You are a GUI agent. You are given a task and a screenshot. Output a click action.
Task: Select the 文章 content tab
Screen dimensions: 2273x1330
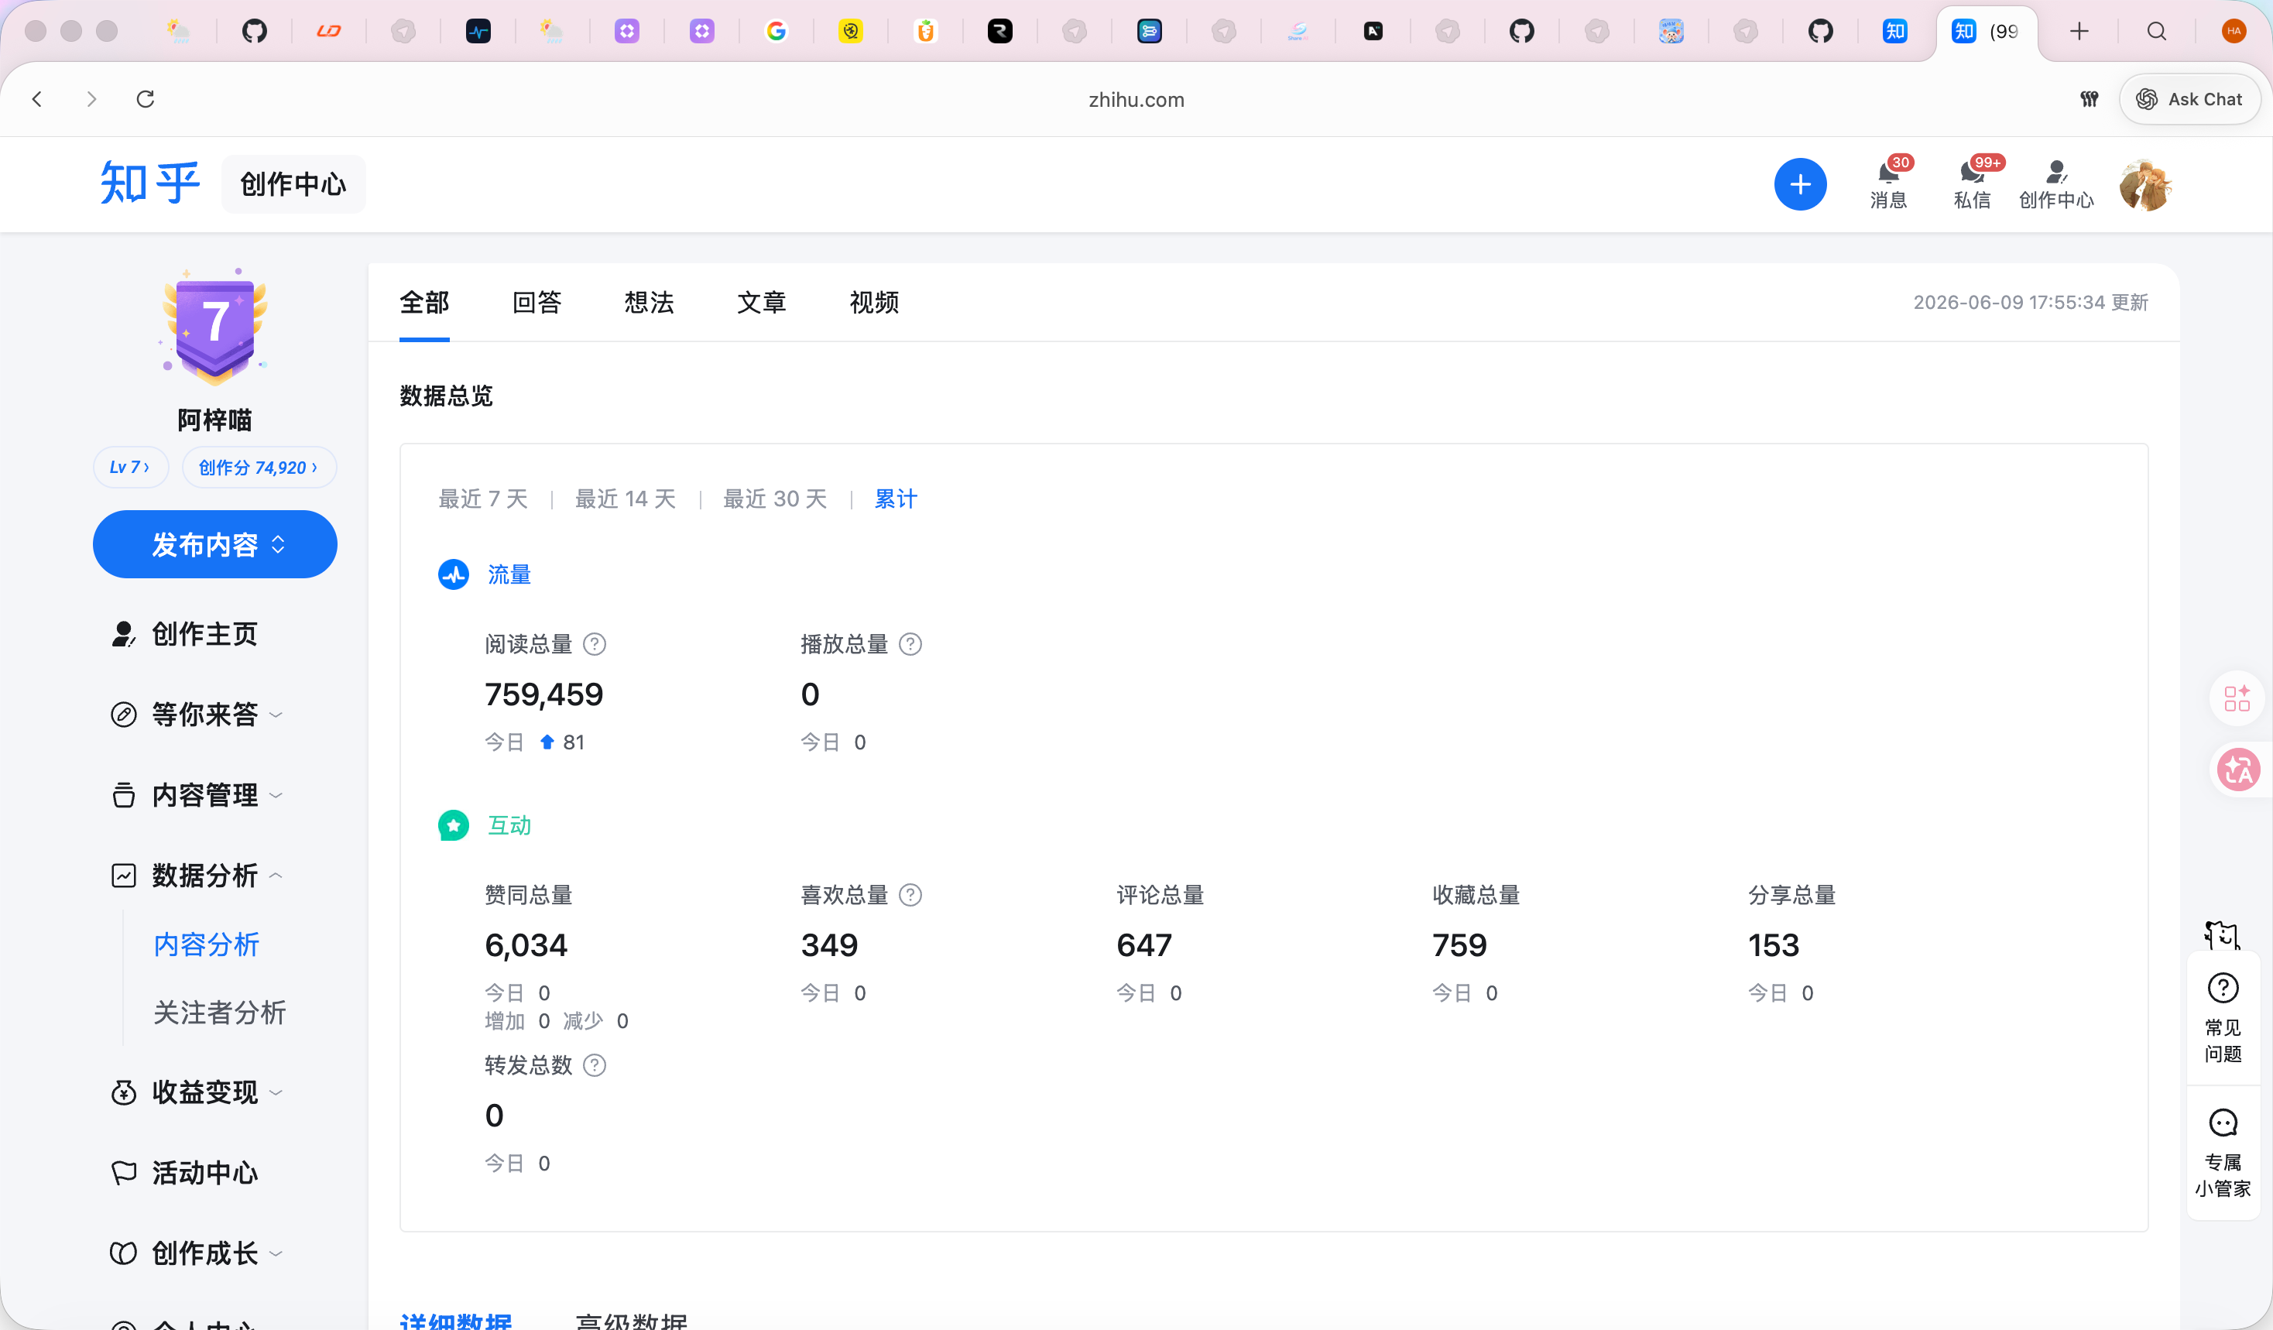(761, 302)
